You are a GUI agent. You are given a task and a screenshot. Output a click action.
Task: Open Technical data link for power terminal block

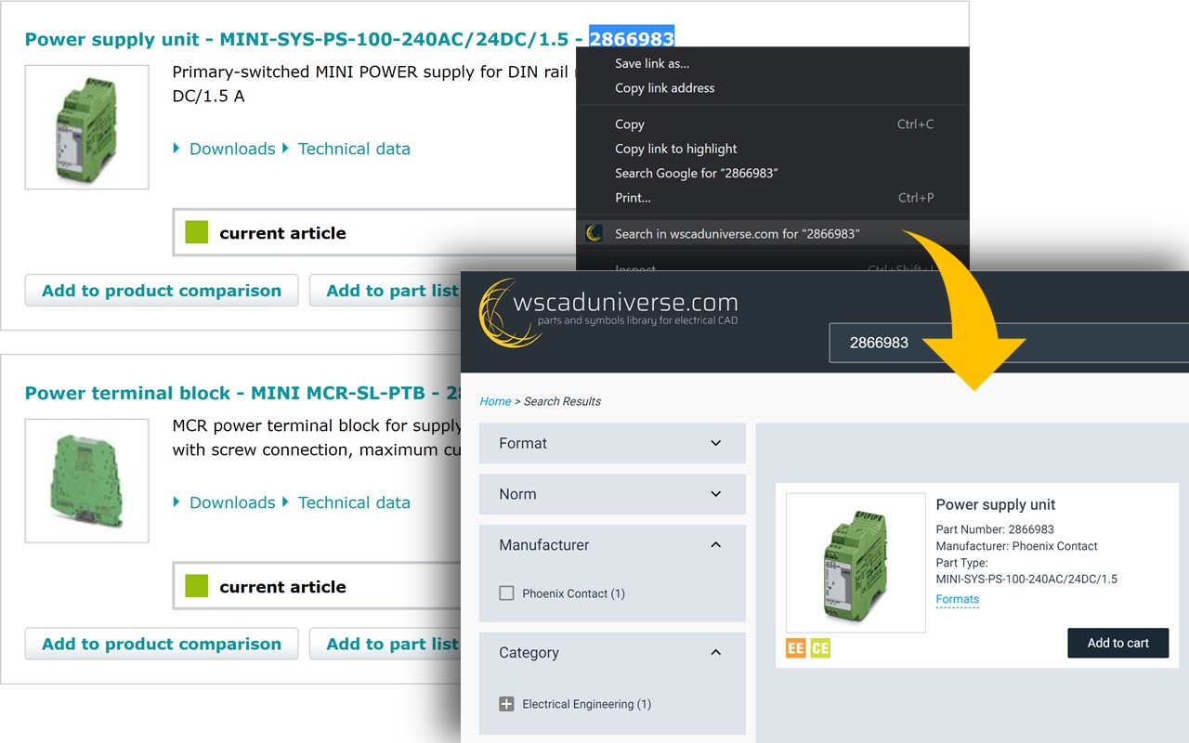pos(354,502)
